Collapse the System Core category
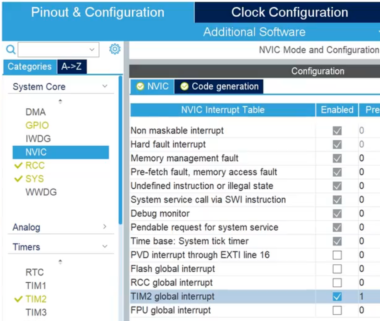This screenshot has height=321, width=380. pyautogui.click(x=105, y=87)
